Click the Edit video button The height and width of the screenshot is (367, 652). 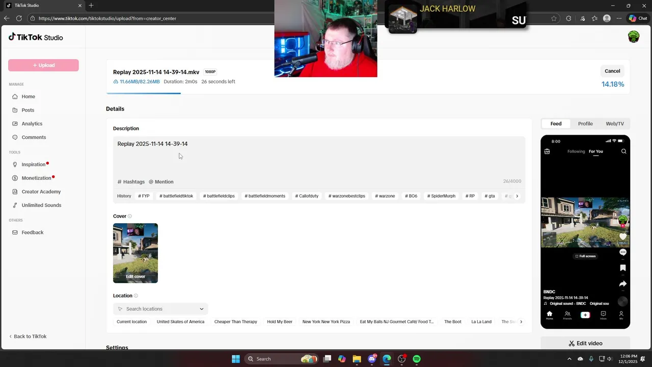585,344
